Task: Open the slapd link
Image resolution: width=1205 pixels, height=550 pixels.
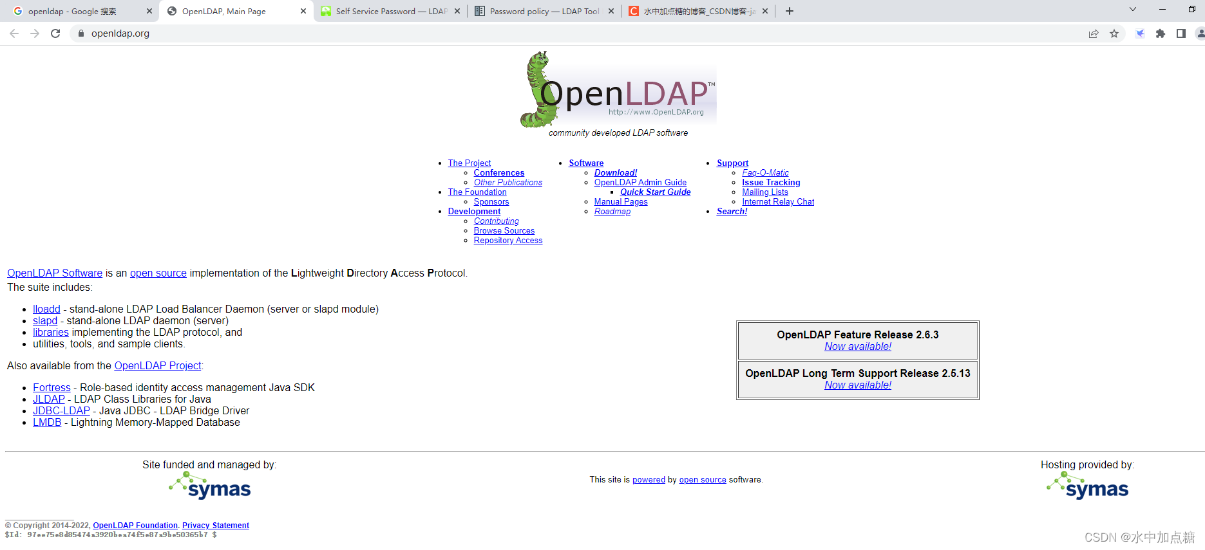Action: (x=45, y=321)
